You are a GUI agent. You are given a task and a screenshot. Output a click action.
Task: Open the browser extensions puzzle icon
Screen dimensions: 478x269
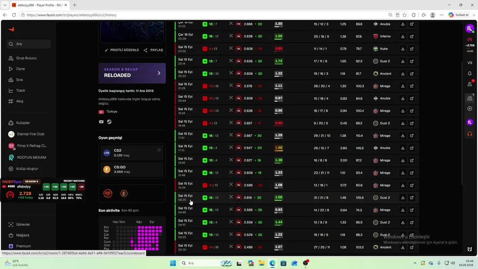tap(413, 15)
